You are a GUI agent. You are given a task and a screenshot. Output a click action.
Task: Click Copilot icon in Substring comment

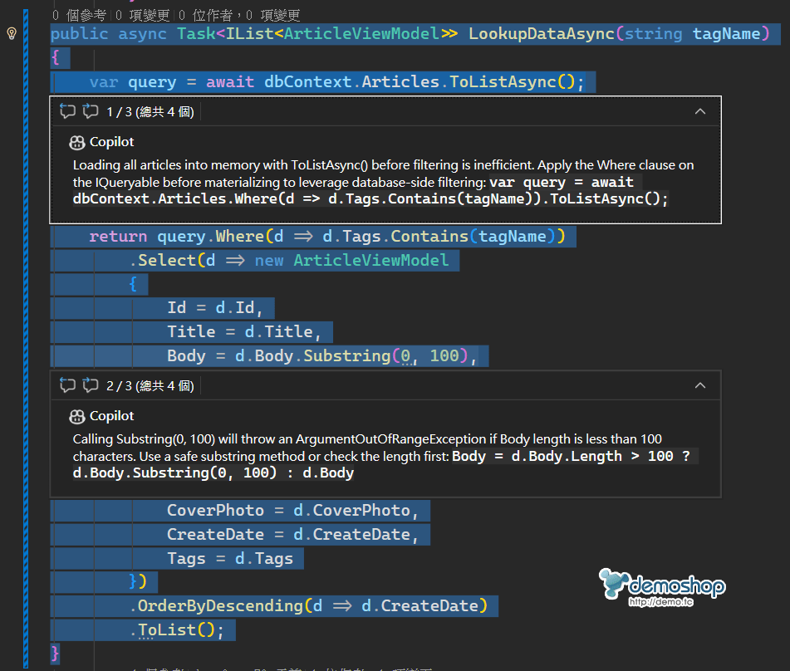[78, 416]
